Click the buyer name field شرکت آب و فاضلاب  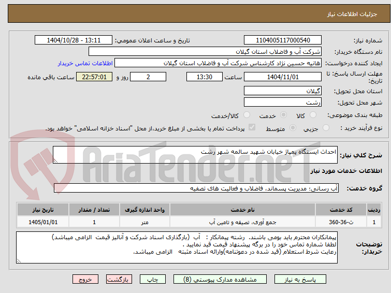coord(205,52)
